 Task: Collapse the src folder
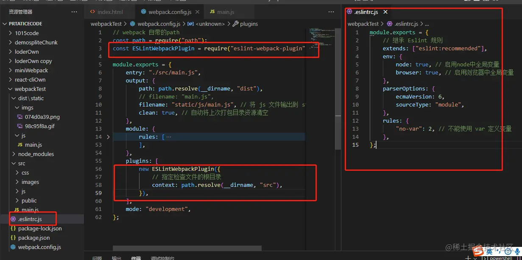[42, 163]
